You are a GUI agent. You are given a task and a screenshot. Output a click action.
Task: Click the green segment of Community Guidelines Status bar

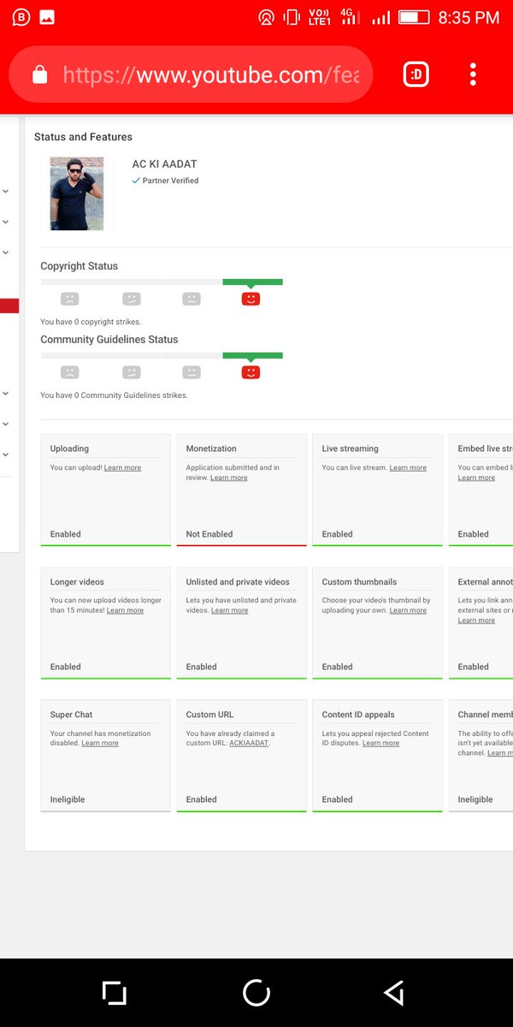point(252,355)
